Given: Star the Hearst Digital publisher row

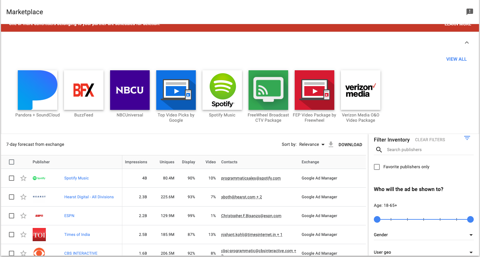Looking at the screenshot, I should pyautogui.click(x=23, y=197).
